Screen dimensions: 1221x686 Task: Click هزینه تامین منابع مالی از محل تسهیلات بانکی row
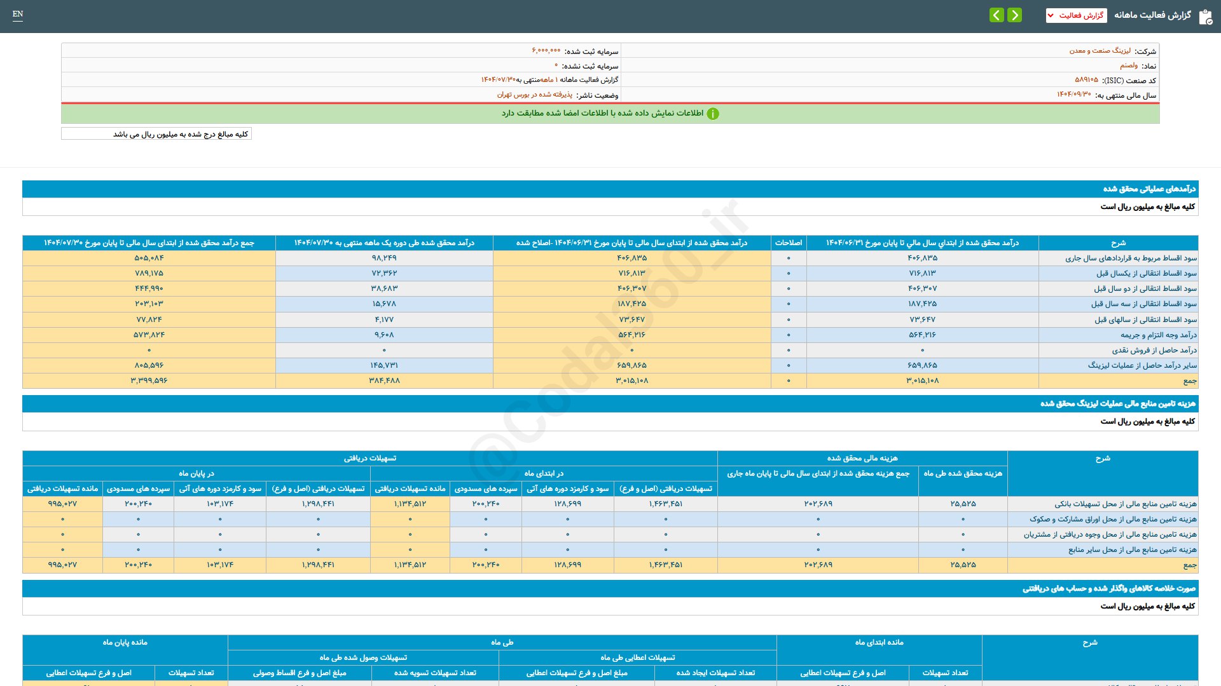[1125, 504]
